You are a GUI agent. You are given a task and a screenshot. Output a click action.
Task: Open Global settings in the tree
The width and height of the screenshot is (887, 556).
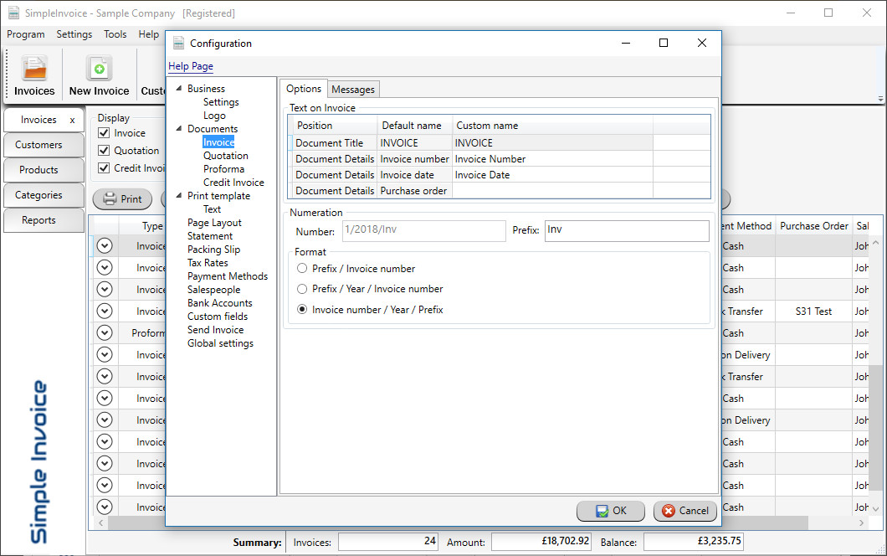point(221,343)
